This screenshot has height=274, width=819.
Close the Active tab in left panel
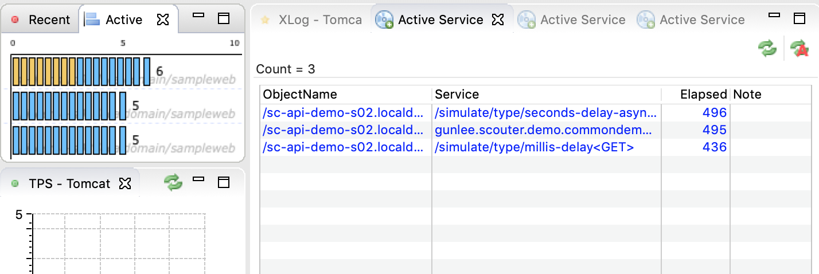163,20
